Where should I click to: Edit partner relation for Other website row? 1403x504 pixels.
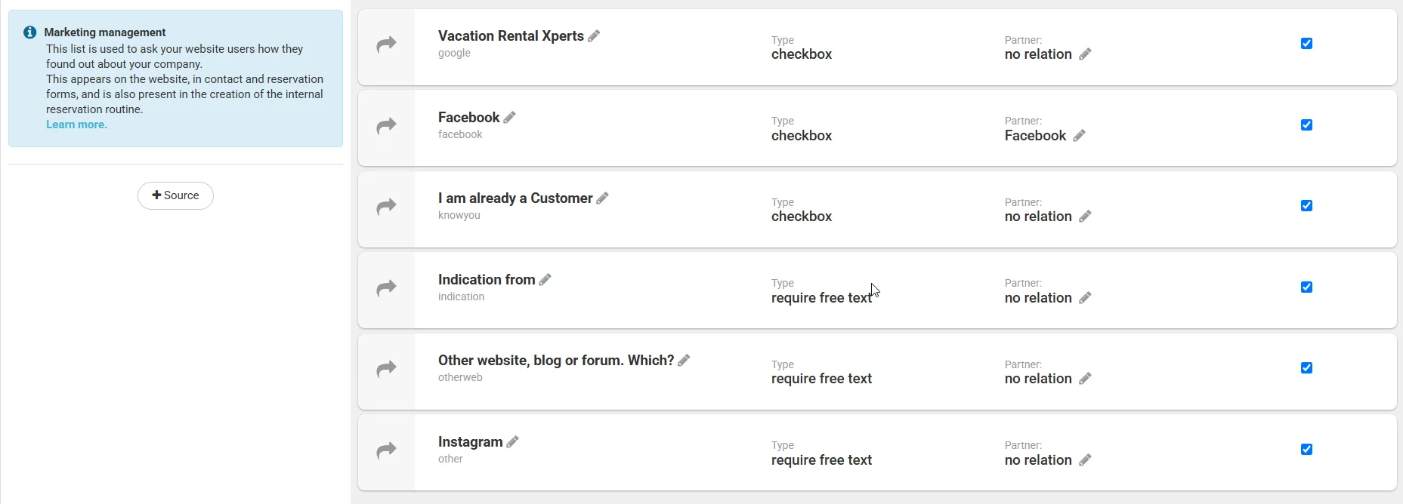tap(1085, 379)
